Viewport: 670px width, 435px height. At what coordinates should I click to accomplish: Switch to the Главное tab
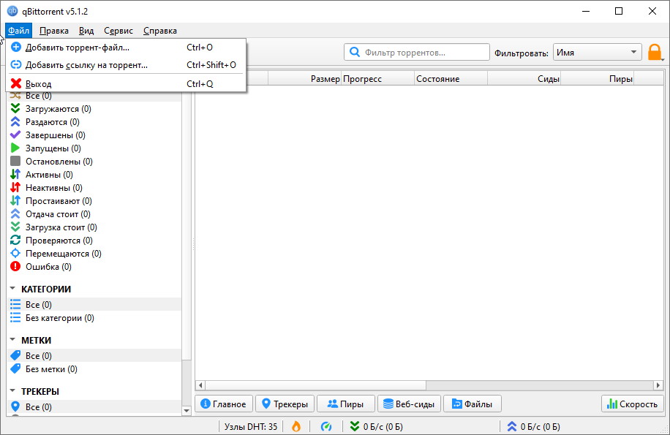tap(224, 404)
